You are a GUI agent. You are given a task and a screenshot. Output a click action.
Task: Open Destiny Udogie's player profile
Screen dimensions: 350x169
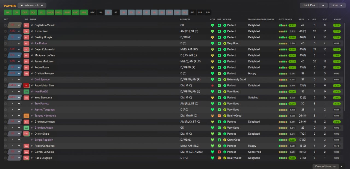(x=43, y=37)
